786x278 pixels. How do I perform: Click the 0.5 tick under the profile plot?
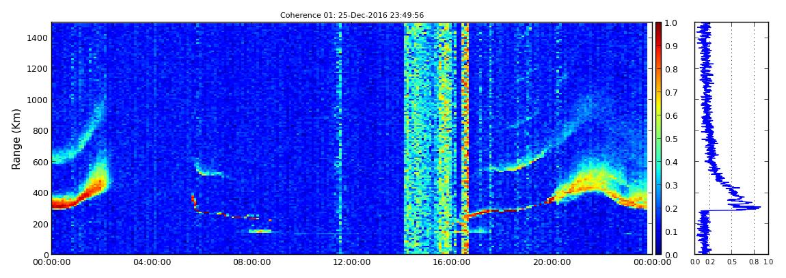tap(732, 262)
